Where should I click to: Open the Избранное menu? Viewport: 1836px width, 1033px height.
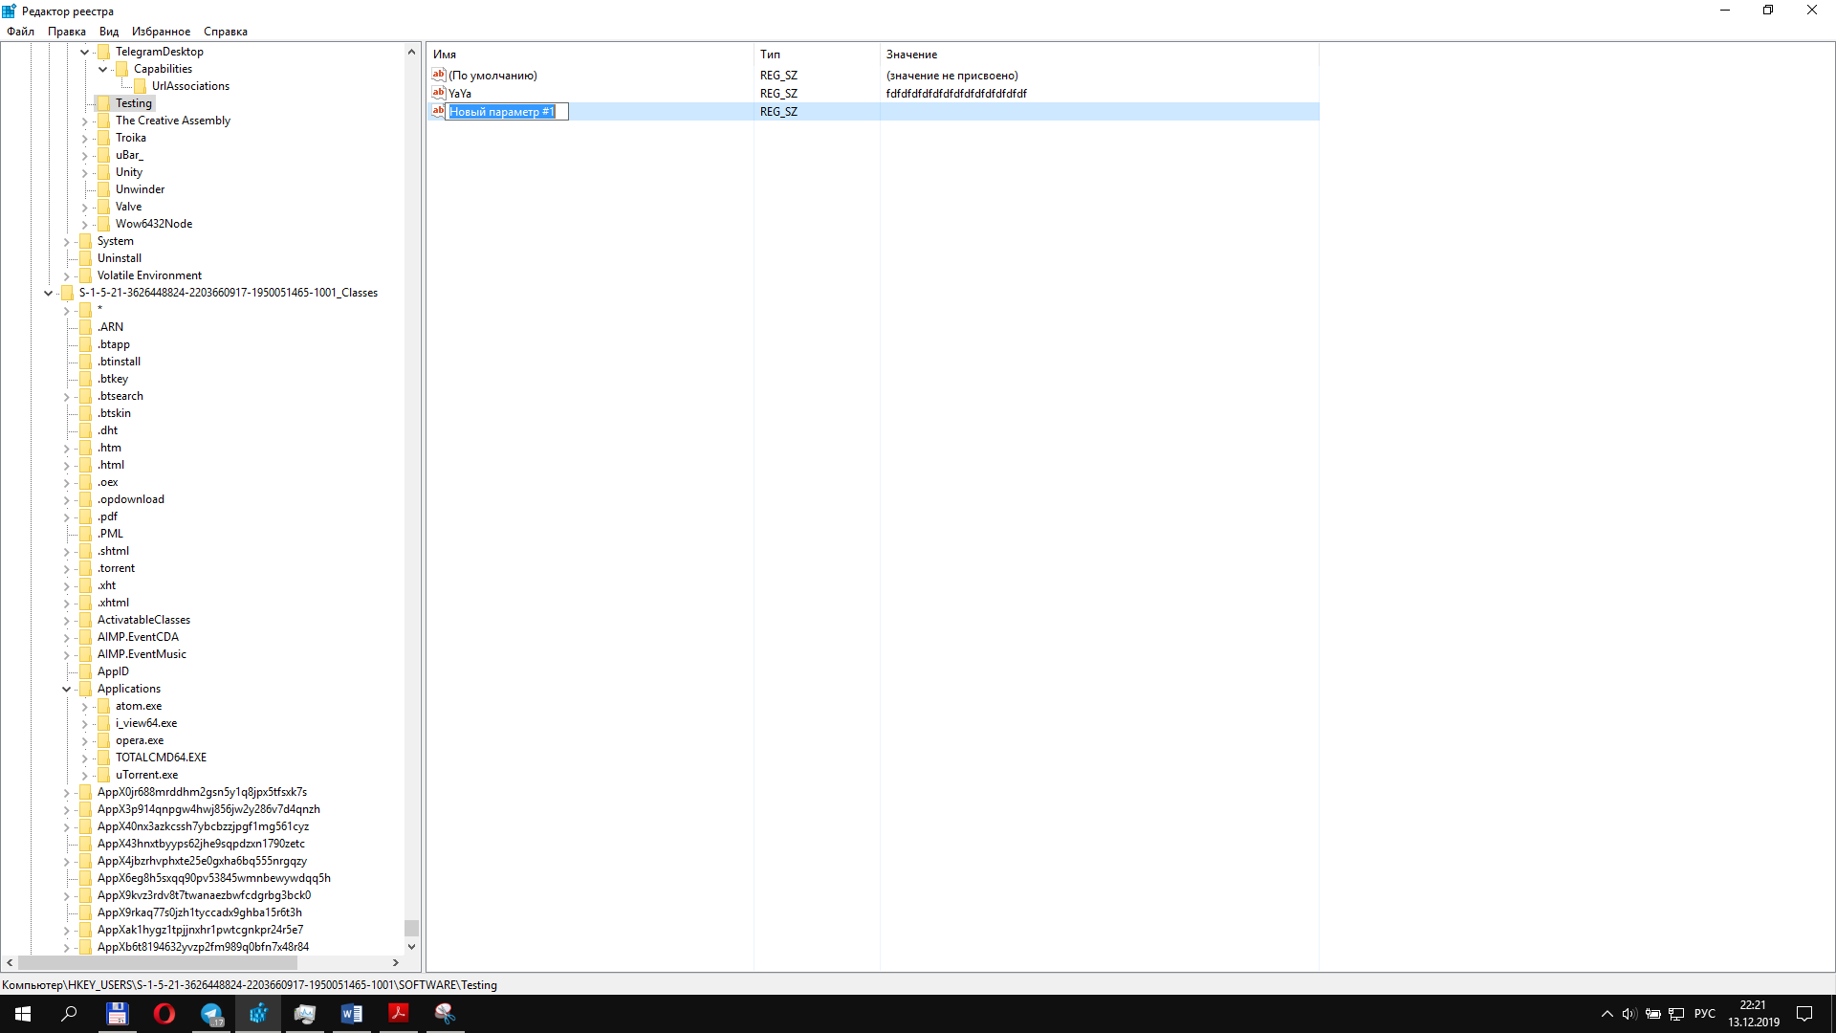(161, 32)
